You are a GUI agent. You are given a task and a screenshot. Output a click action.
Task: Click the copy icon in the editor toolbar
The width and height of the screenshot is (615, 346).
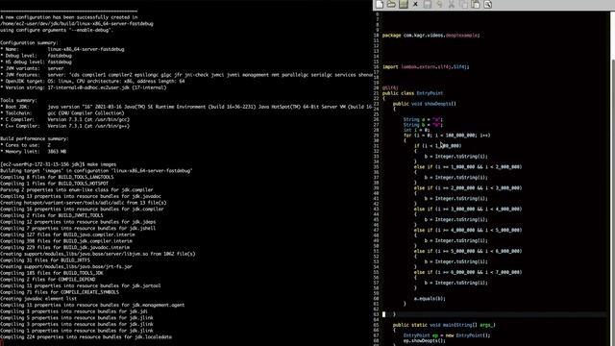[463, 4]
